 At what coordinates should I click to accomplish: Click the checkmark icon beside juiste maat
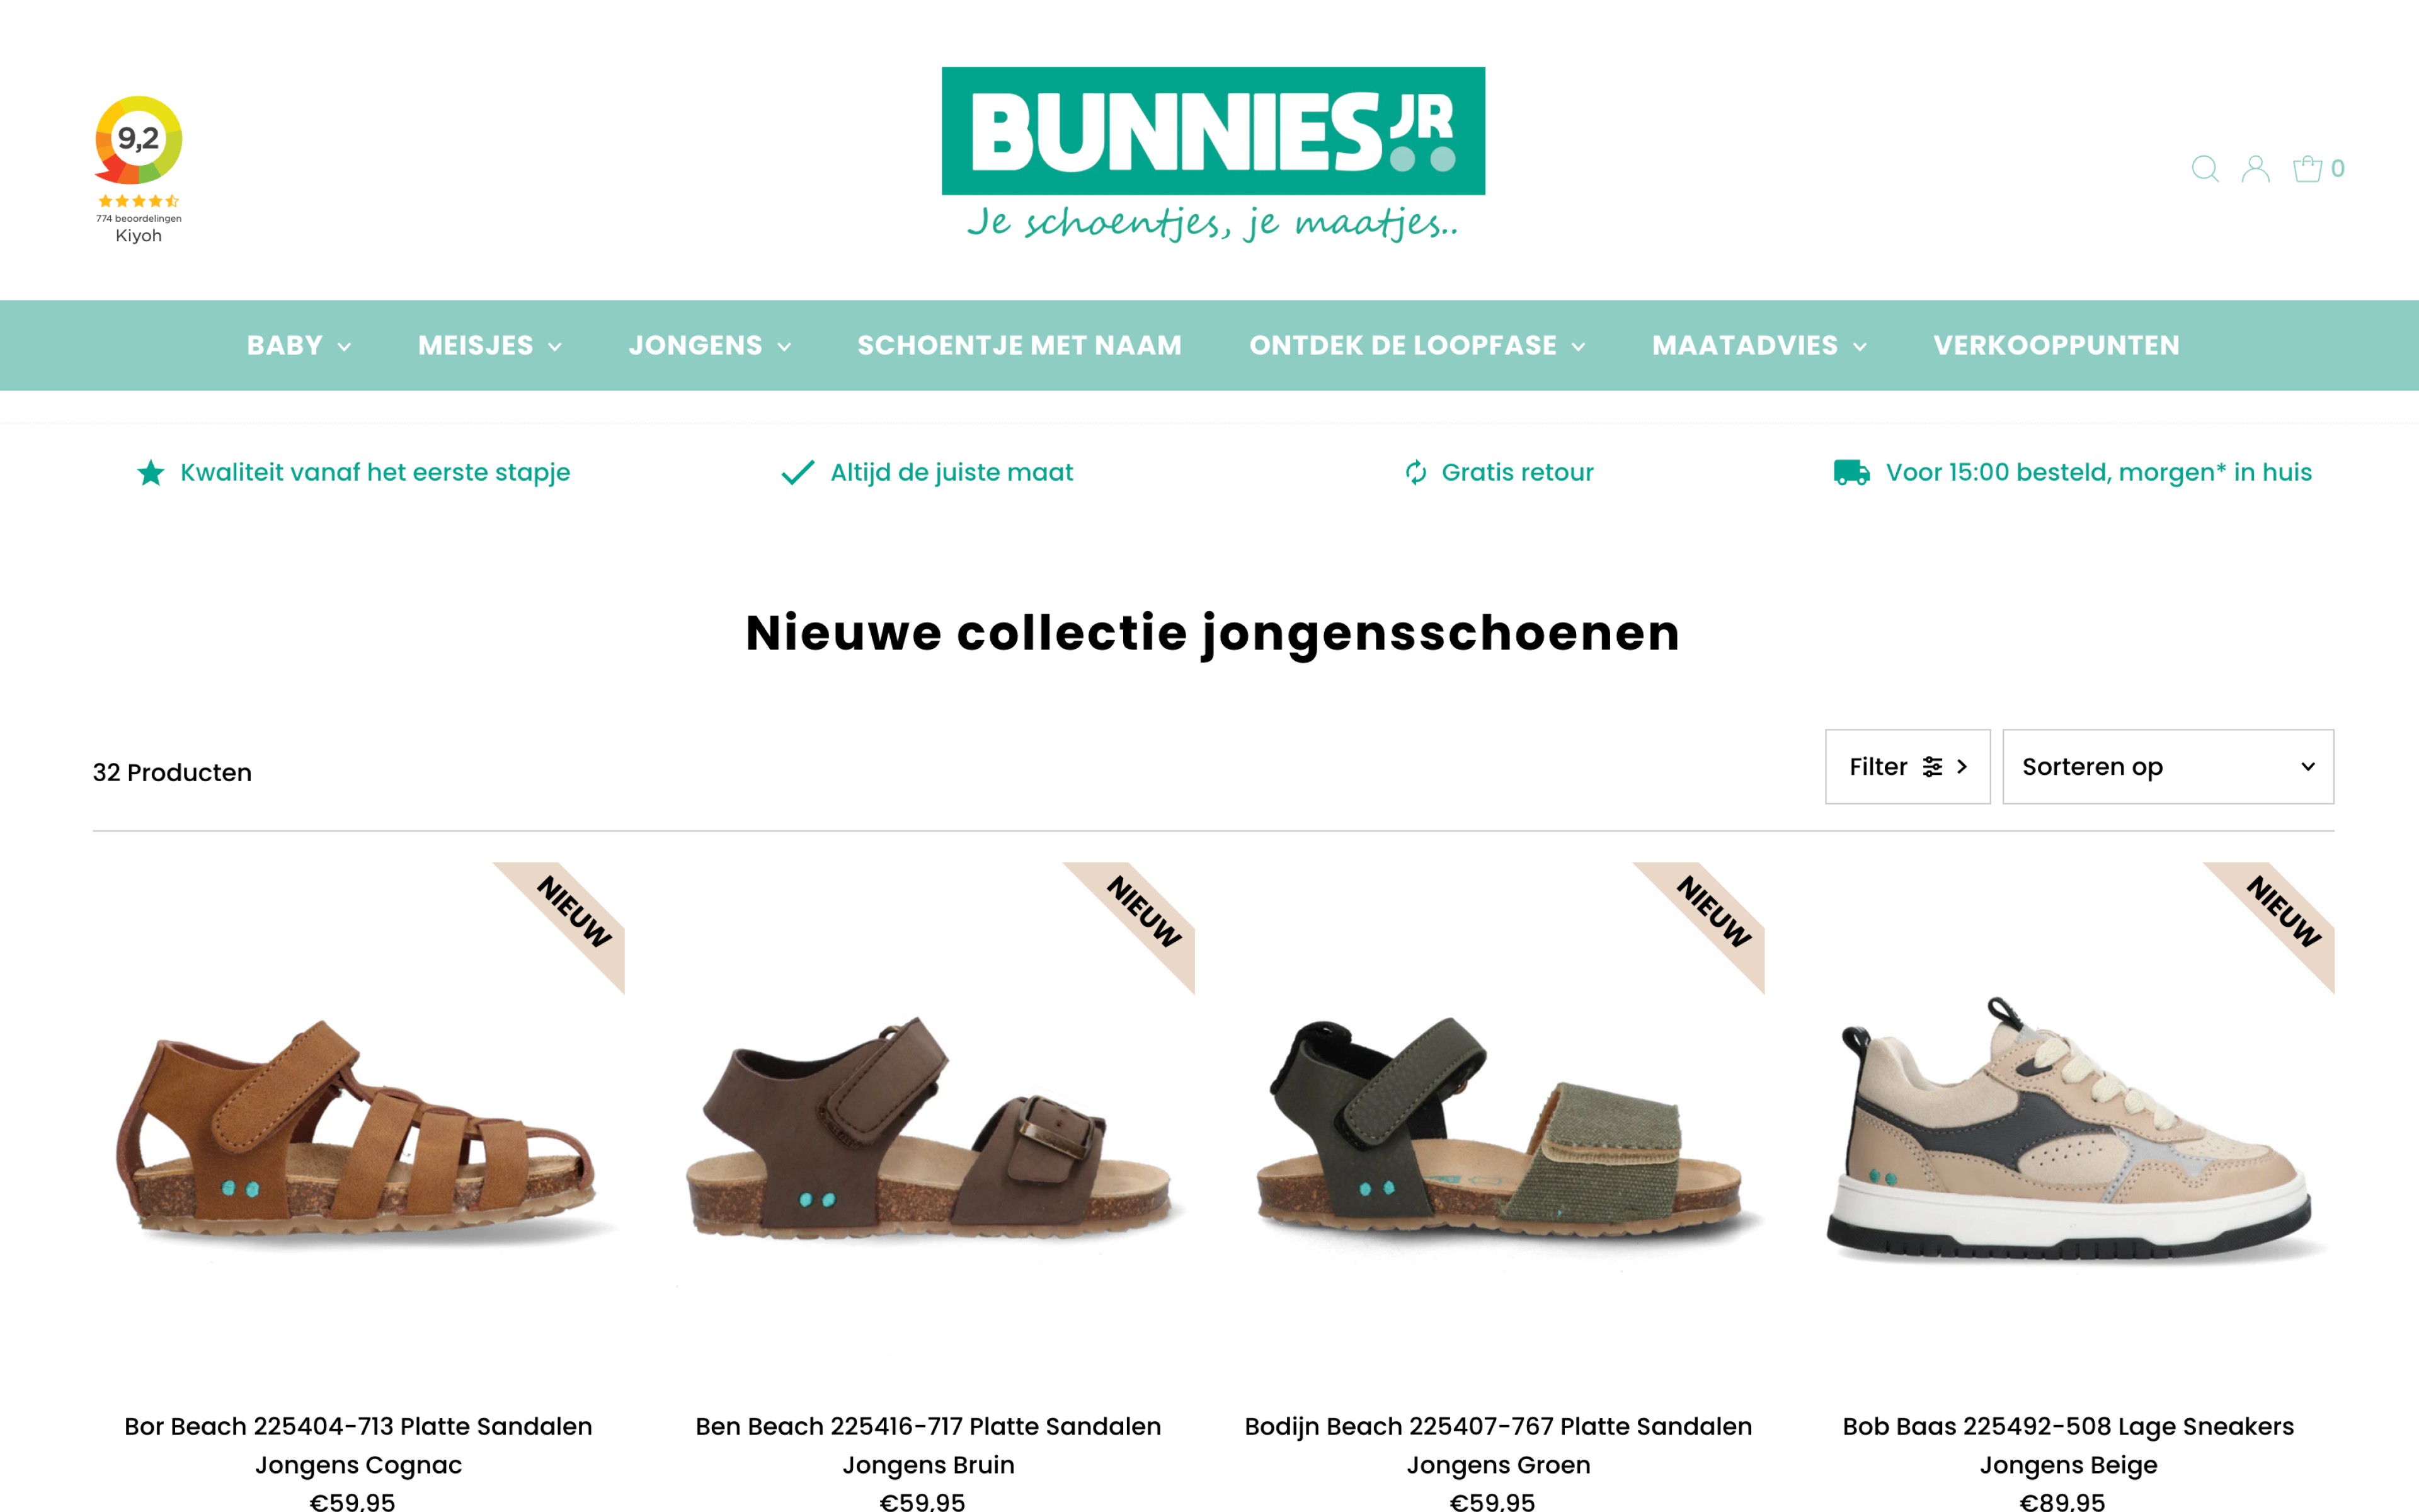click(797, 472)
